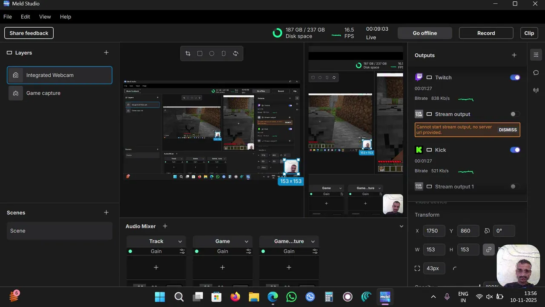The image size is (545, 307).
Task: Add a new Audio Mixer track
Action: point(165,226)
